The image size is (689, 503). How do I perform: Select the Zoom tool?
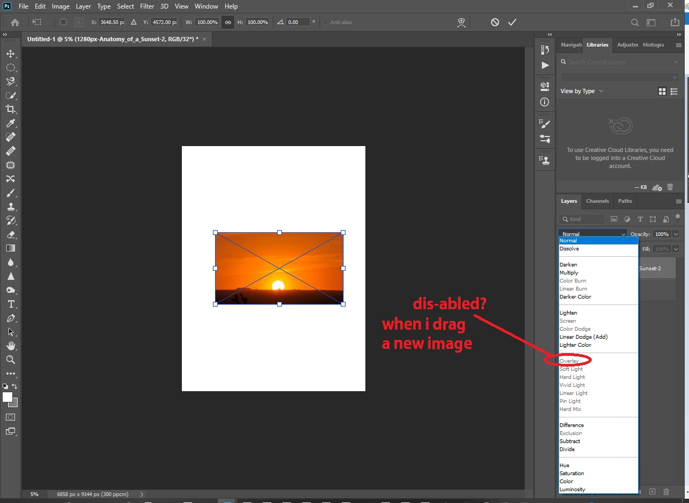click(10, 360)
